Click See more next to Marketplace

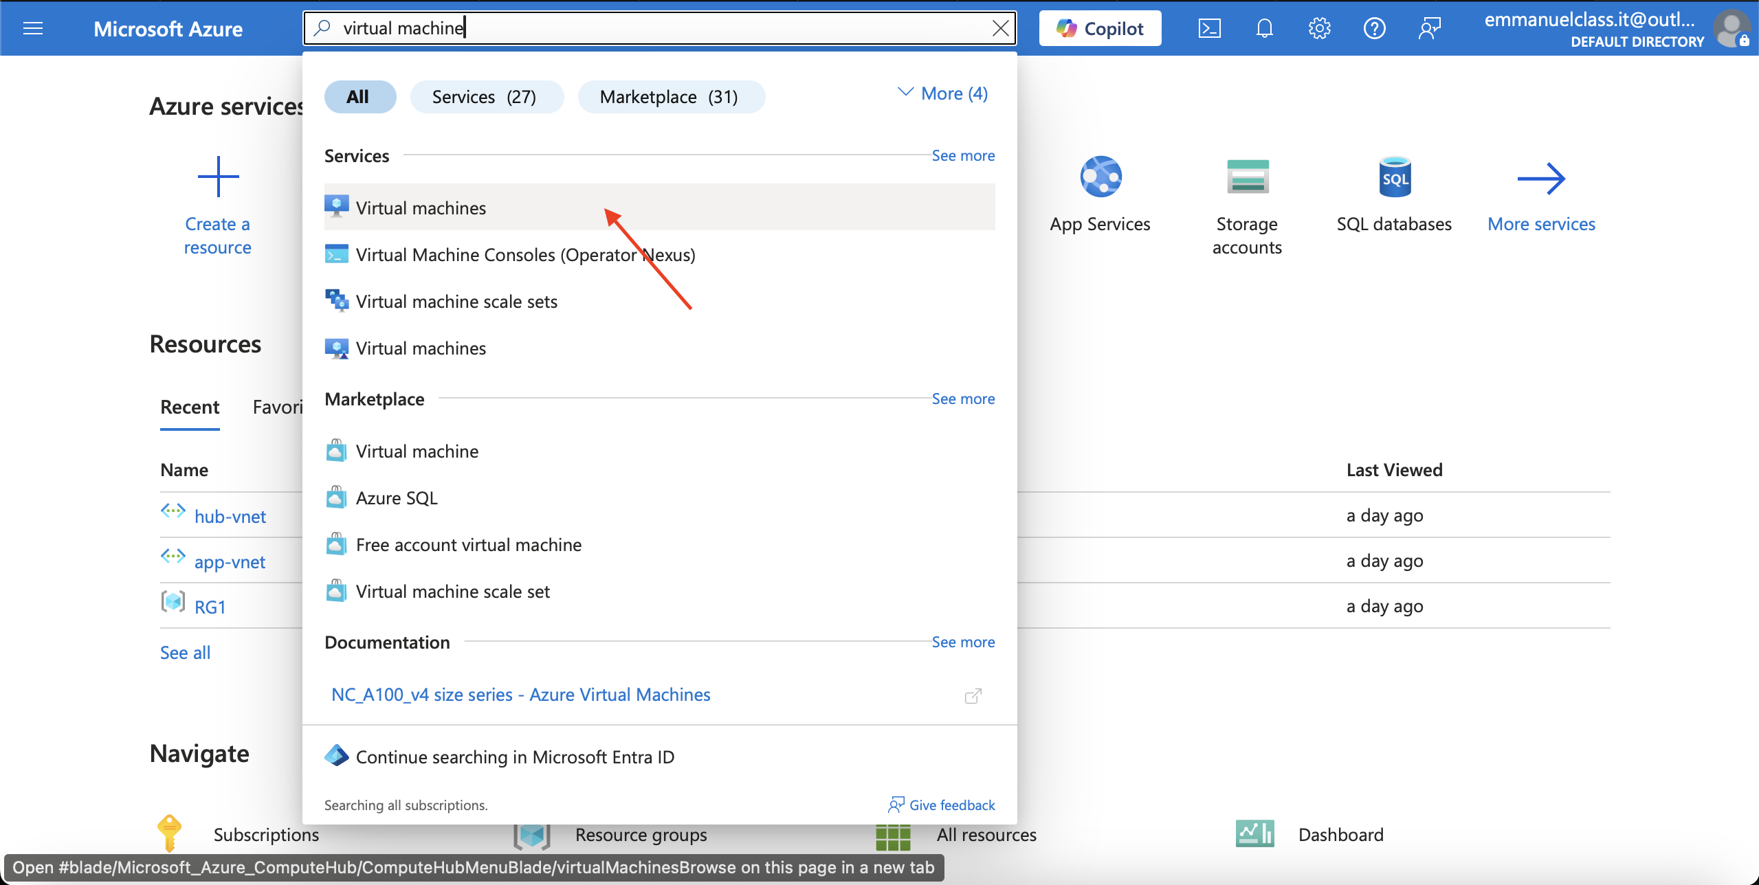963,399
